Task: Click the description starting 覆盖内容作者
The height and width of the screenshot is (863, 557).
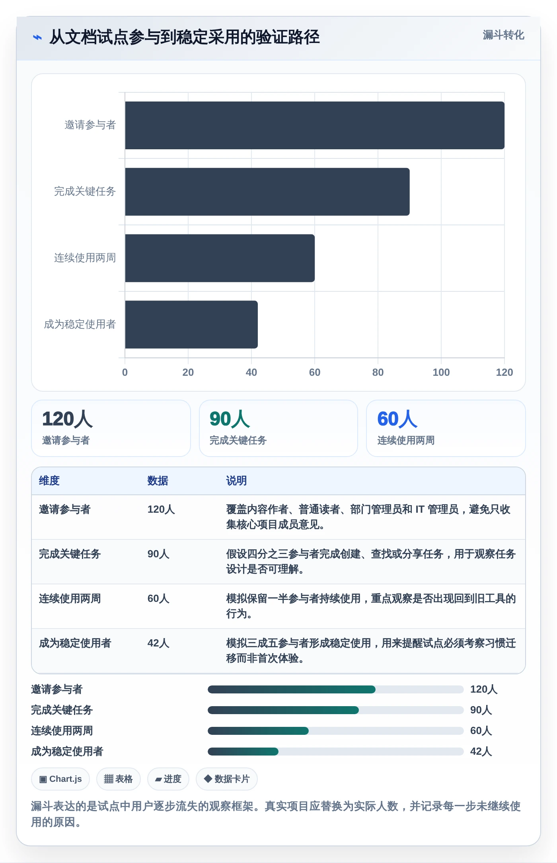Action: pyautogui.click(x=368, y=517)
